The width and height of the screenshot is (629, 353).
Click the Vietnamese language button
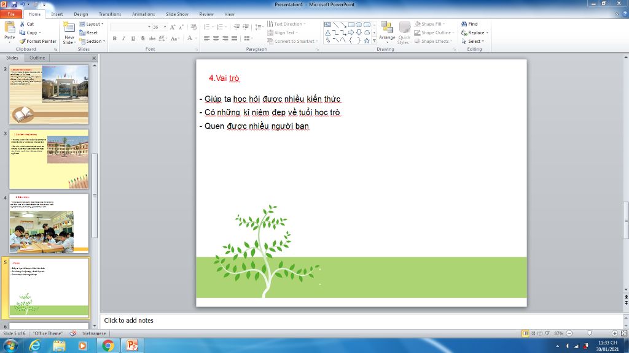click(x=94, y=333)
